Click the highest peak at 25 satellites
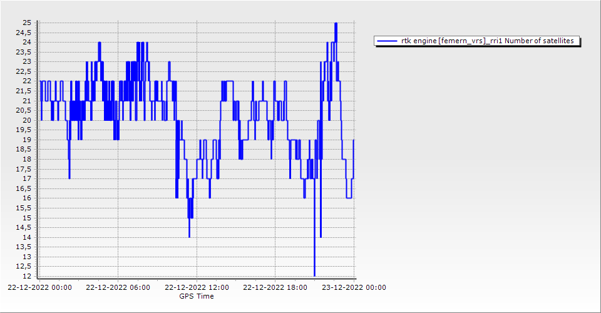The image size is (601, 313). click(336, 24)
